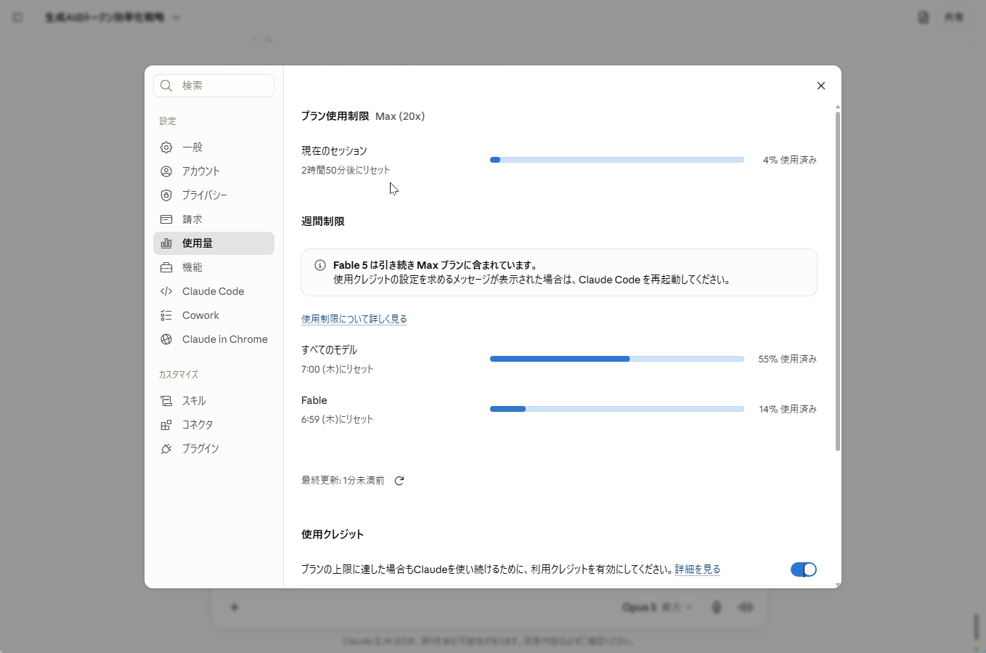Click the 検索 input field
The image size is (986, 653).
pos(213,86)
